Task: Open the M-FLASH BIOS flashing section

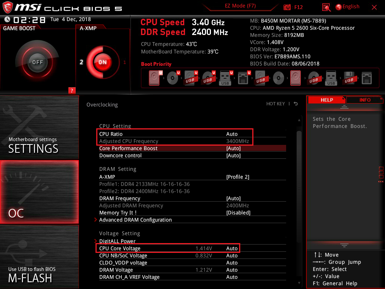Action: [39, 256]
